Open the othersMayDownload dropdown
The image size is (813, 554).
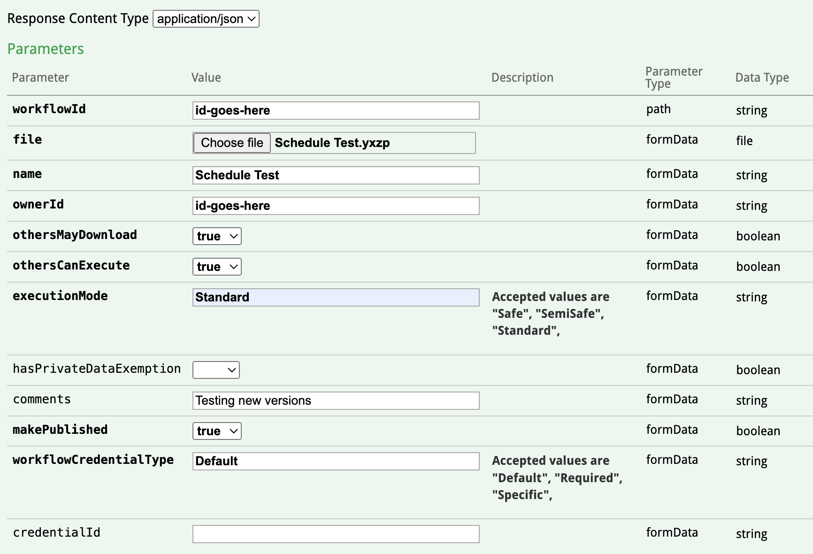216,236
